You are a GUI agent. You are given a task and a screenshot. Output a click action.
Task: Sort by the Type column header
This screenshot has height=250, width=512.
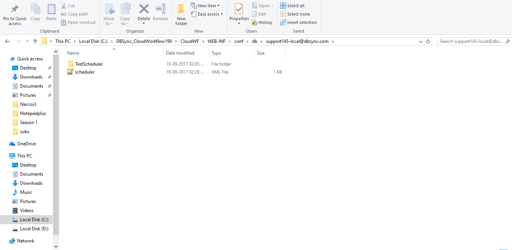click(216, 53)
